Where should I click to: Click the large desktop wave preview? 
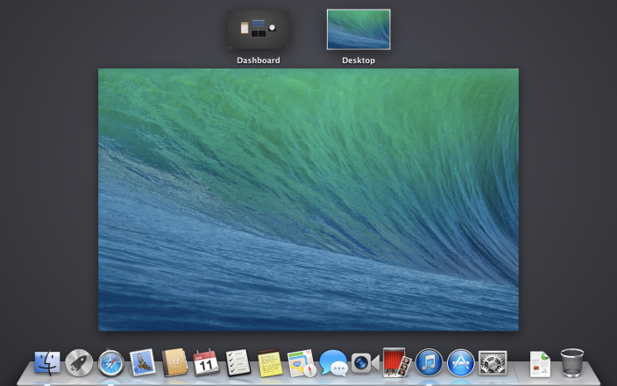click(308, 200)
